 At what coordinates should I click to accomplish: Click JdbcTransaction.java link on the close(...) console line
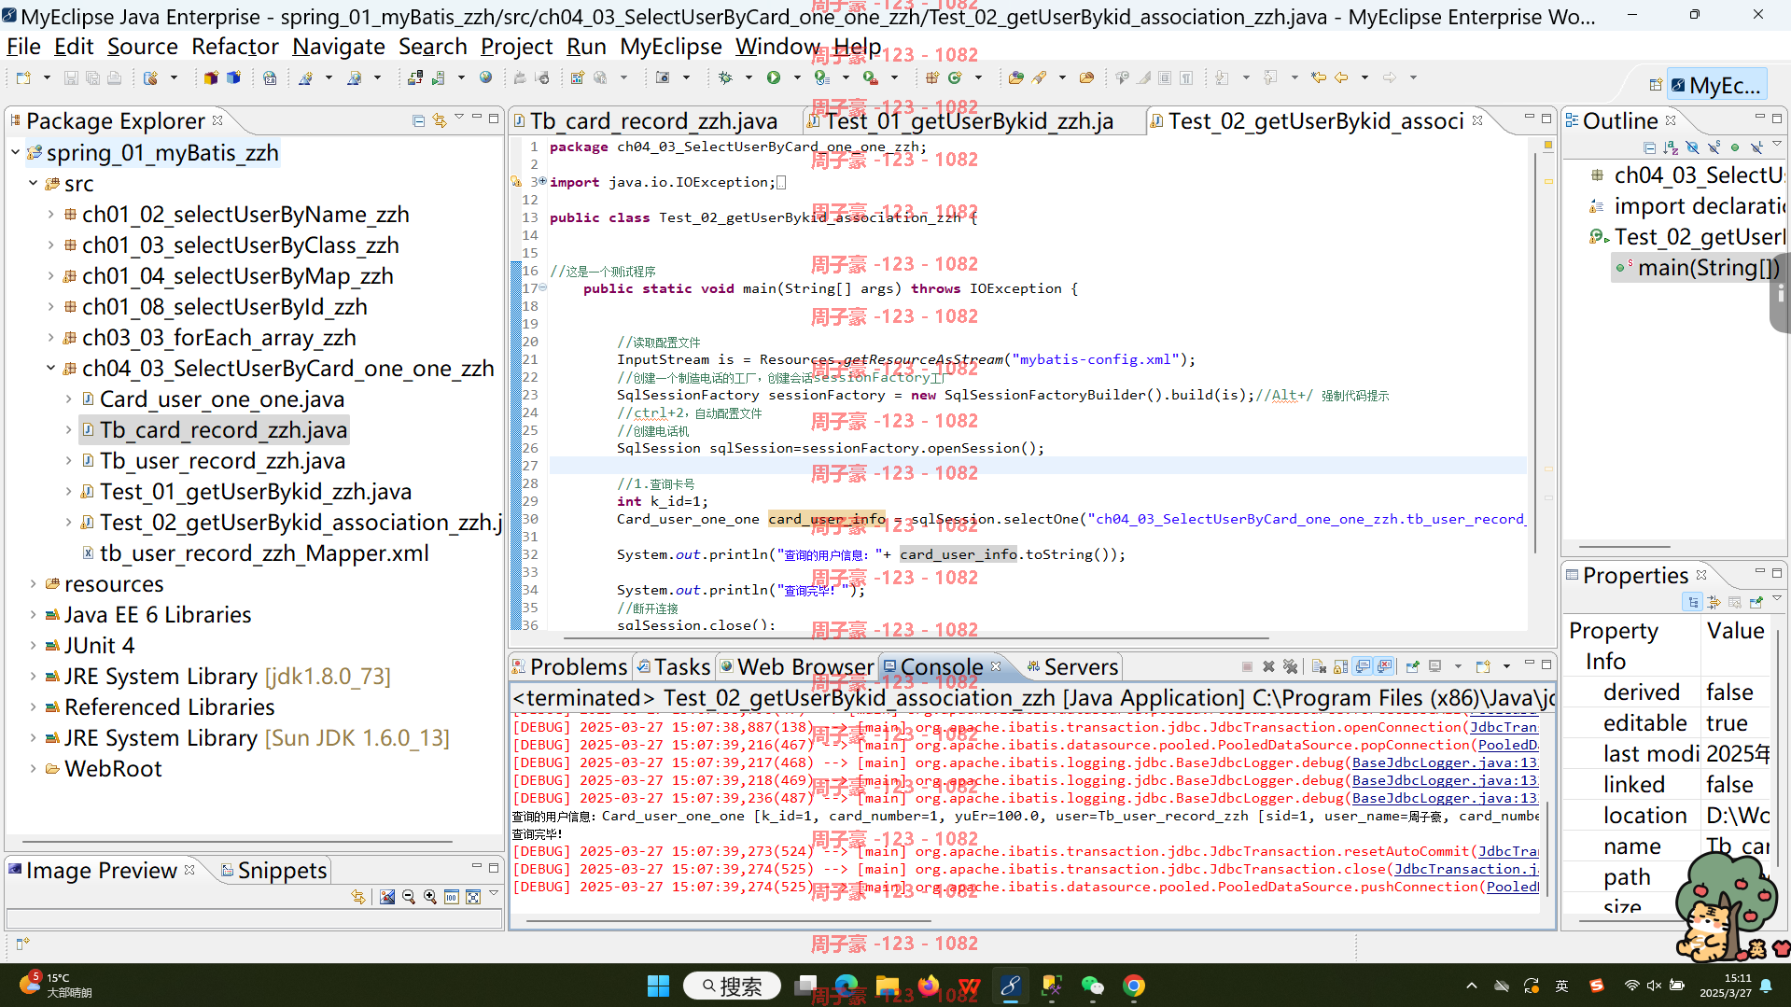coord(1465,869)
